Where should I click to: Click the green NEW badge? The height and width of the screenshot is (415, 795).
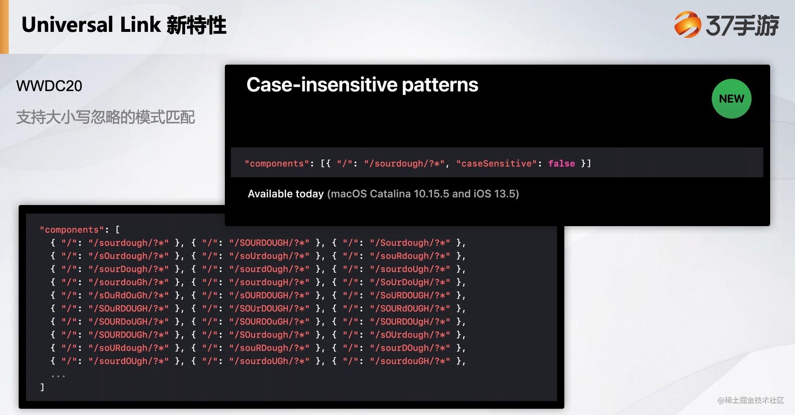(731, 99)
